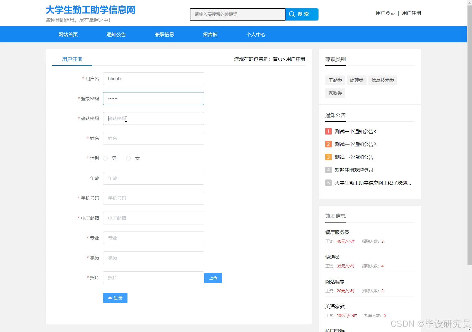Click the 兼职类别 sidebar heading
The height and width of the screenshot is (332, 472).
[336, 59]
